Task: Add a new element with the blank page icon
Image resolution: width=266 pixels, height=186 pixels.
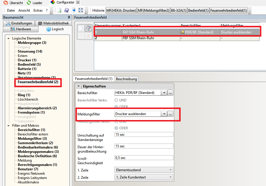Action: pos(81,28)
